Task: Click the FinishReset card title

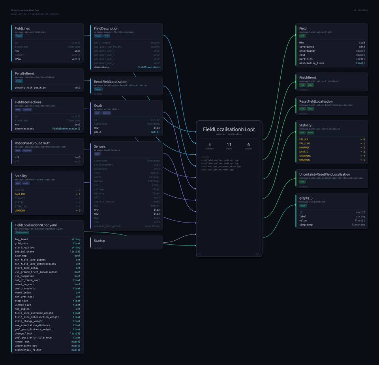Action: (308, 78)
